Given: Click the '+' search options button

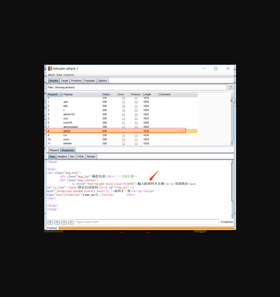Looking at the screenshot, I should tap(64, 222).
